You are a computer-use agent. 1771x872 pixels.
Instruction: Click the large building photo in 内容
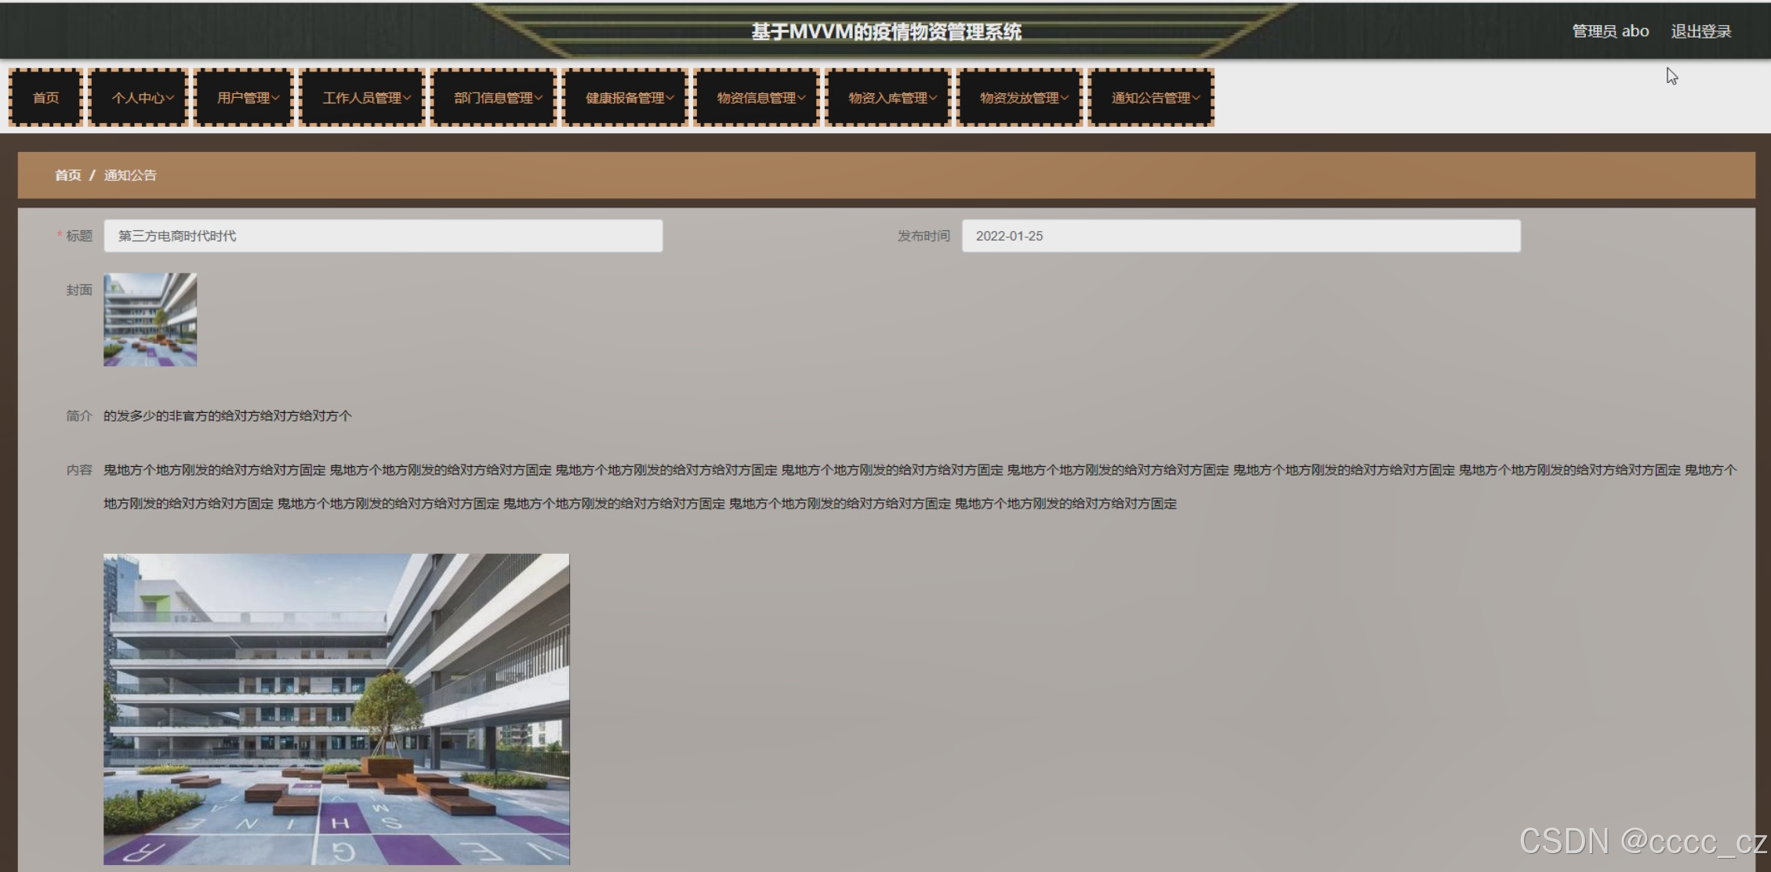click(x=336, y=709)
